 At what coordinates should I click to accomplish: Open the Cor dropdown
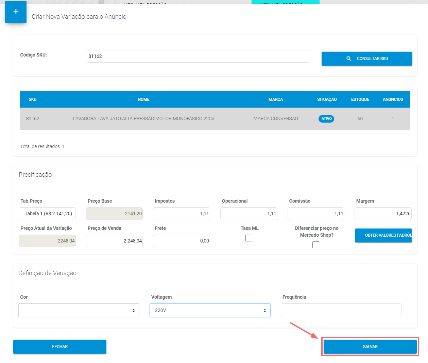[x=79, y=310]
